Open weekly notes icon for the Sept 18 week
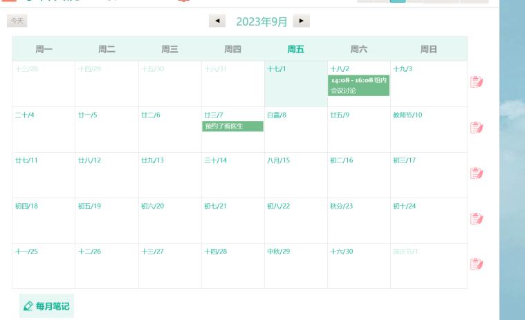This screenshot has width=525, height=320. click(x=476, y=218)
